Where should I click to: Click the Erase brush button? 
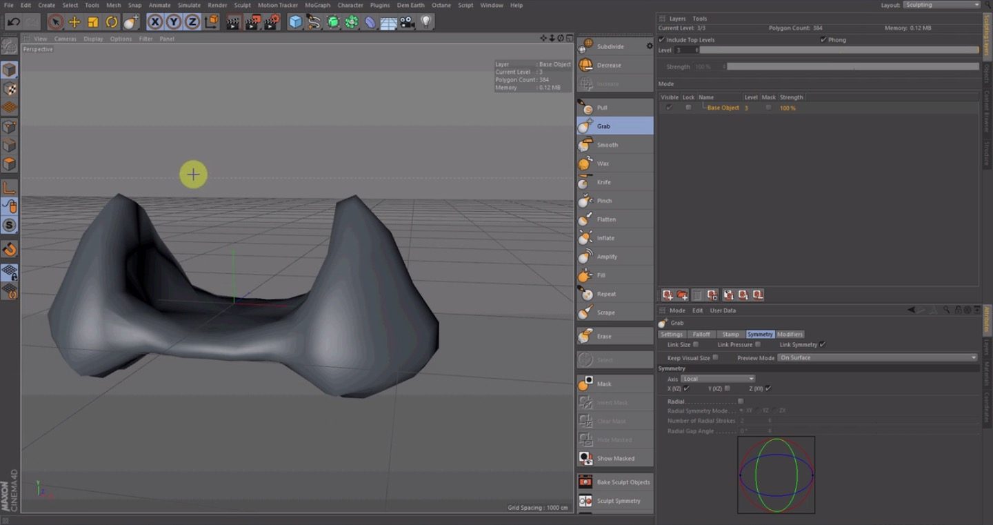click(x=615, y=336)
